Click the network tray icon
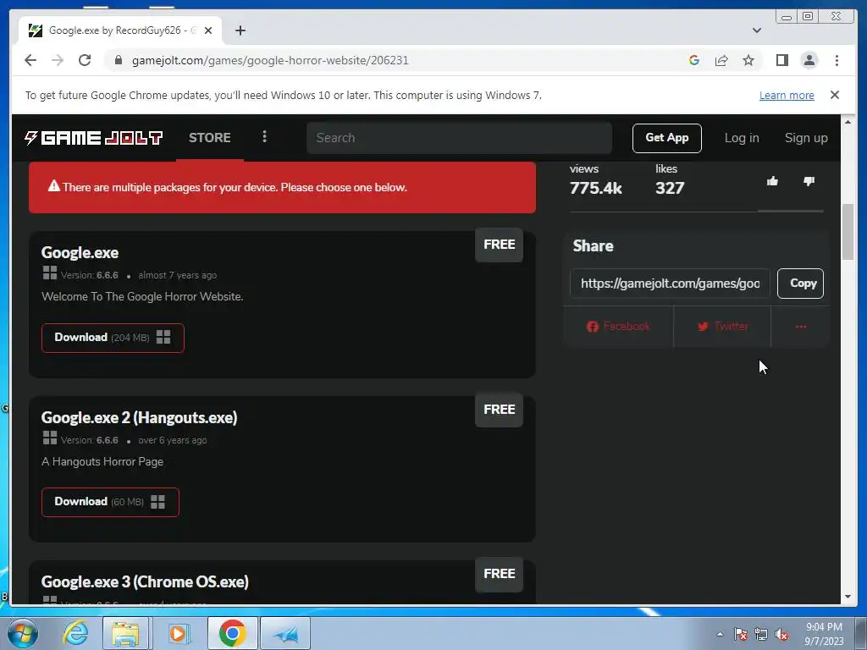This screenshot has height=650, width=867. (761, 634)
